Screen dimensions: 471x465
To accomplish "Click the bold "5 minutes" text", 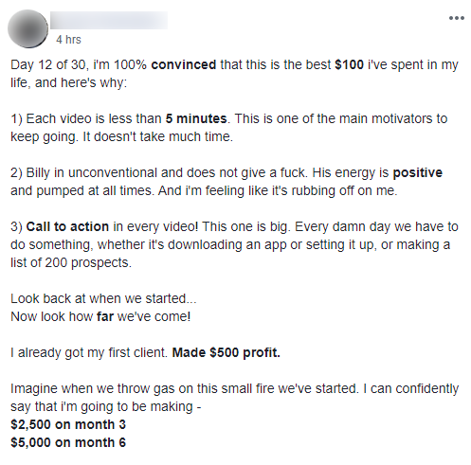I will pos(196,118).
